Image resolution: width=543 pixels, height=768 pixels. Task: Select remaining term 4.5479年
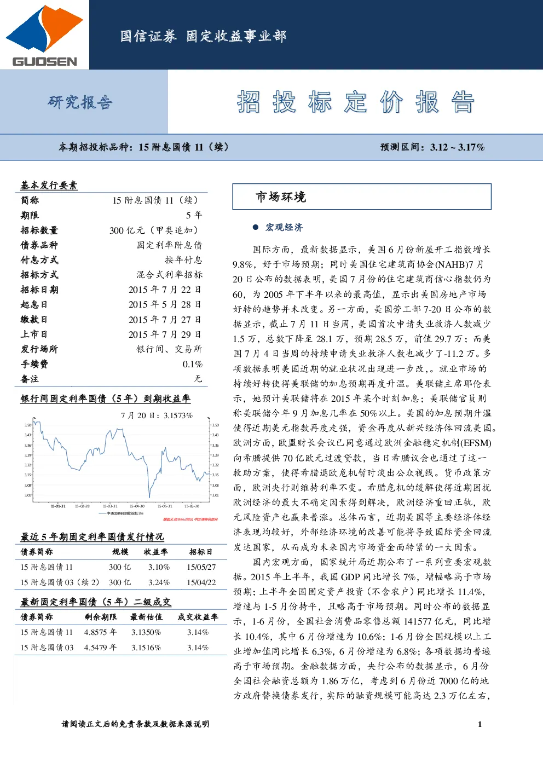[x=100, y=648]
